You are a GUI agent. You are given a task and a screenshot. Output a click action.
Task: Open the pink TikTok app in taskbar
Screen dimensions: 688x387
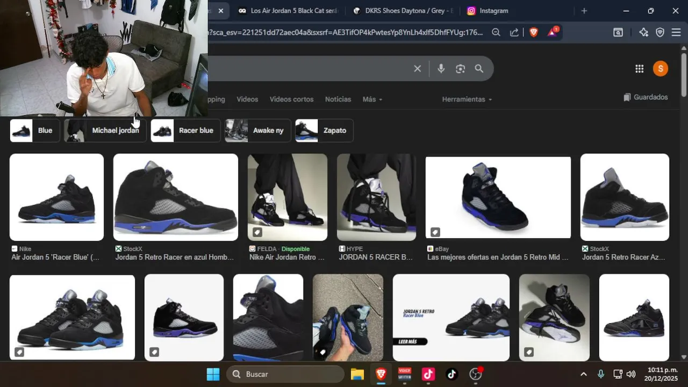point(428,374)
